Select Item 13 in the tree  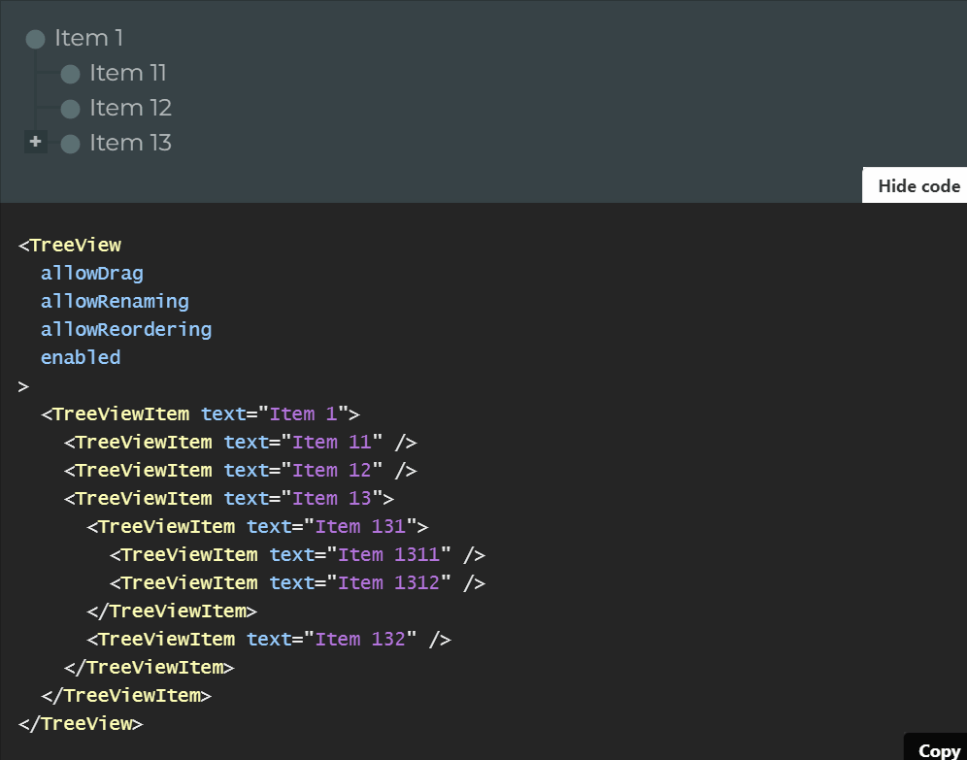pos(129,143)
